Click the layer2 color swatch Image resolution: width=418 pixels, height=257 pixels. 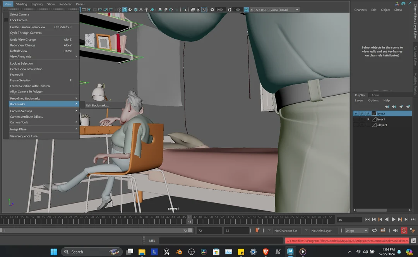pos(374,114)
